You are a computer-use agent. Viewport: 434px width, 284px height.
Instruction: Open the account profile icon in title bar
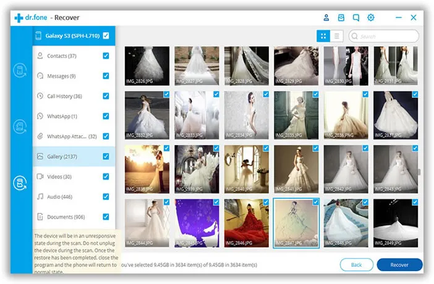tap(326, 17)
